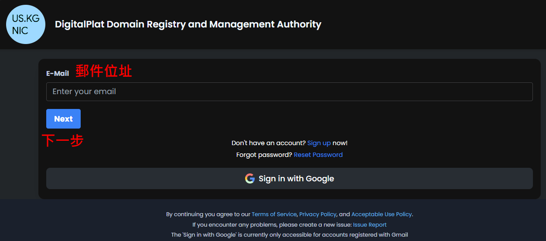Viewport: 546px width, 241px height.
Task: Click the "By continuing you agree" text
Action: (208, 214)
